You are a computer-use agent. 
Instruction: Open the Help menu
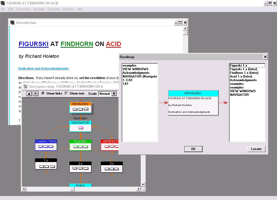(80, 9)
